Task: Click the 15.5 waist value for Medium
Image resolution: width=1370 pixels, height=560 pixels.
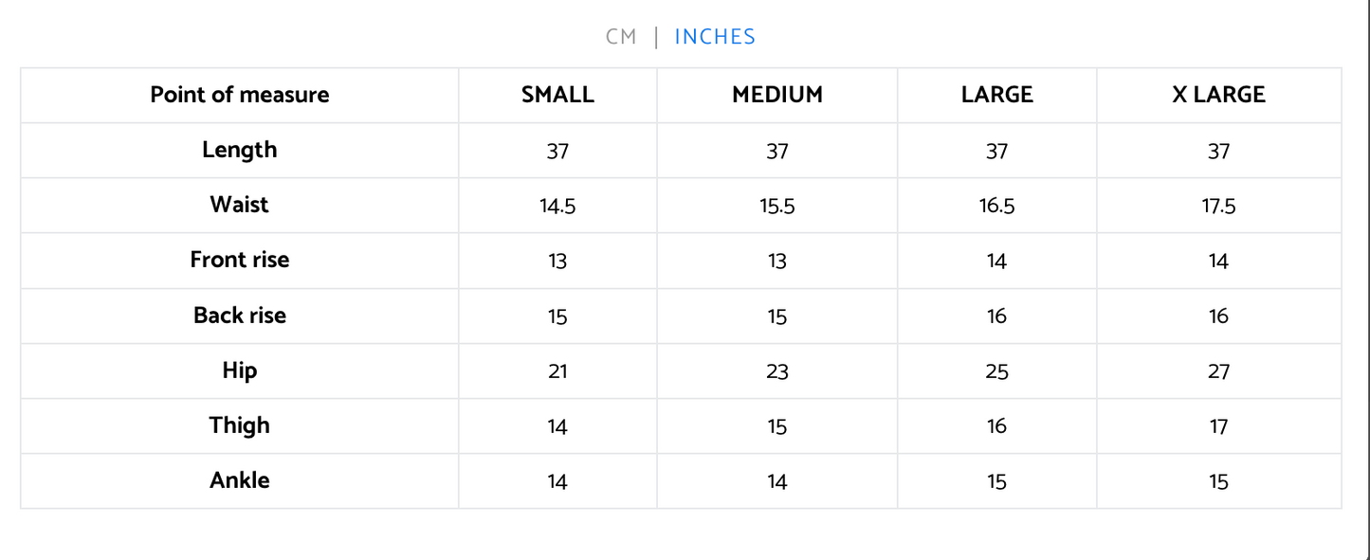Action: click(777, 207)
